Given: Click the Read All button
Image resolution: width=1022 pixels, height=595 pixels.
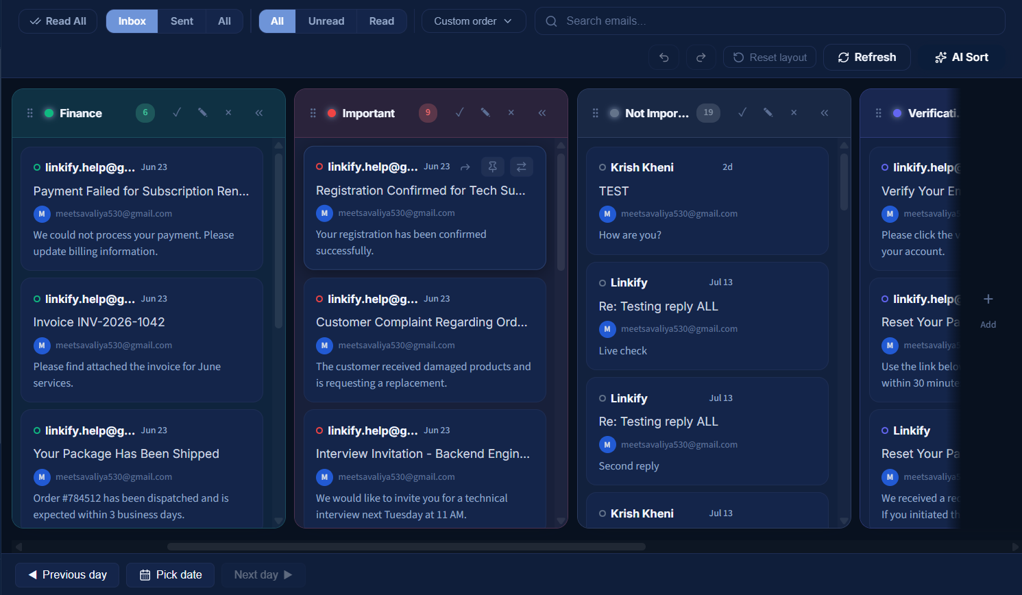Looking at the screenshot, I should pyautogui.click(x=58, y=21).
